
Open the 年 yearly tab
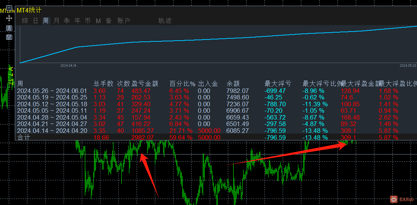pos(77,20)
